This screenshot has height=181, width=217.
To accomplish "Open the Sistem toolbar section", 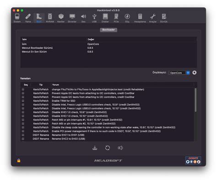I will tap(17, 18).
